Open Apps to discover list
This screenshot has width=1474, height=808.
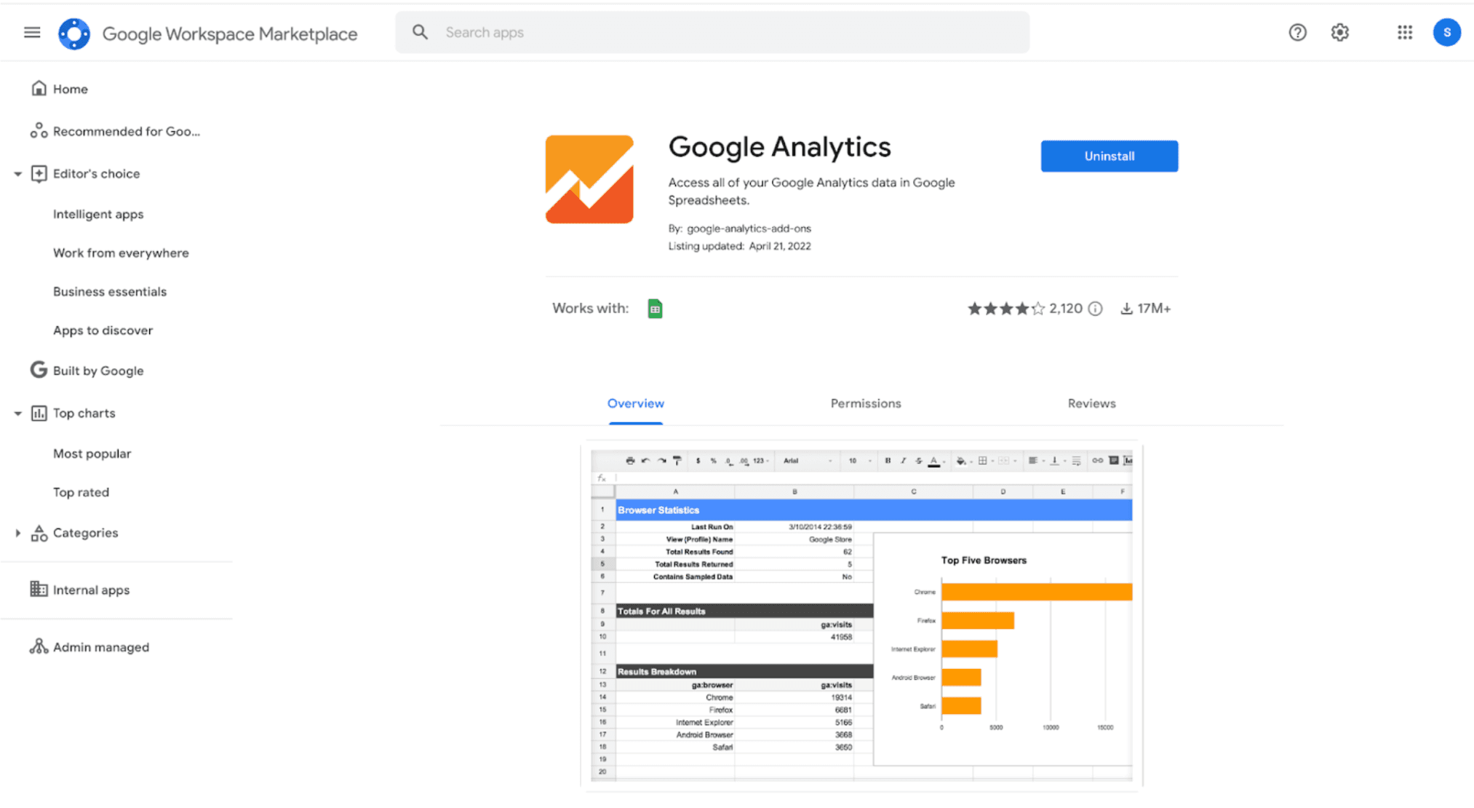click(103, 330)
